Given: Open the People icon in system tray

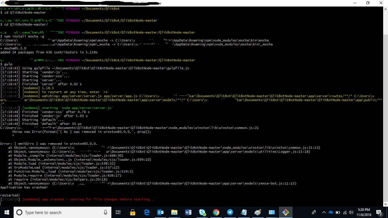Looking at the screenshot, I should [314, 212].
